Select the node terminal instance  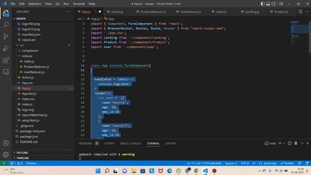click(x=270, y=143)
